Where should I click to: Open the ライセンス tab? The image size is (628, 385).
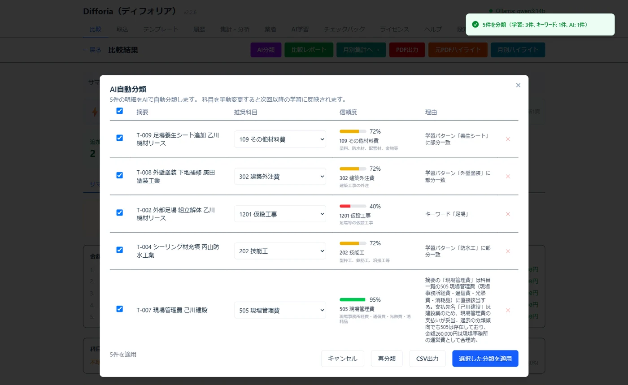click(x=395, y=29)
